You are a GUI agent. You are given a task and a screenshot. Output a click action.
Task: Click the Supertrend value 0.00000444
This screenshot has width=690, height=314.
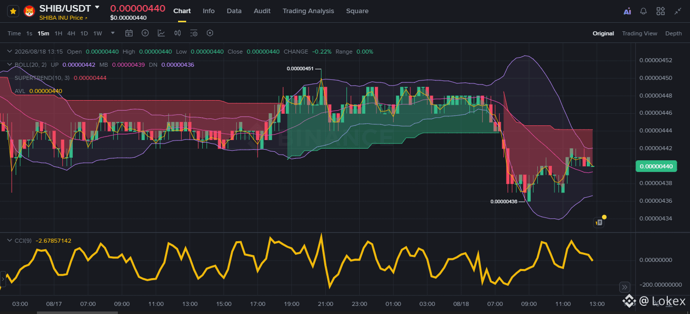[90, 78]
